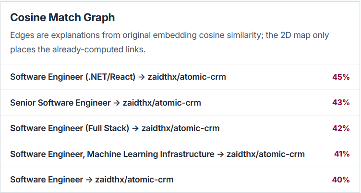Click the 43% similarity score

[x=341, y=102]
